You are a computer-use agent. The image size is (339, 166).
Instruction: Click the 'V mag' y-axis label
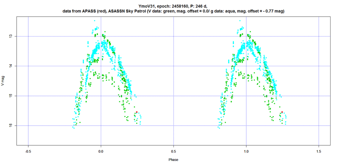pos(3,81)
